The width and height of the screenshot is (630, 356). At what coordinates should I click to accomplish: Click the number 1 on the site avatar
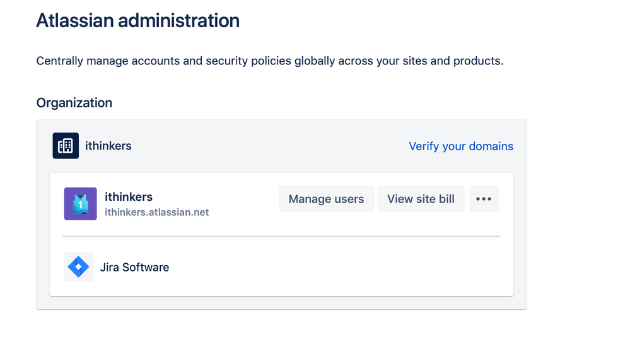(81, 205)
